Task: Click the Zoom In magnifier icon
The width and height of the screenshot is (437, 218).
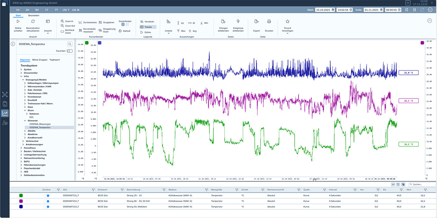Action: pos(62,21)
